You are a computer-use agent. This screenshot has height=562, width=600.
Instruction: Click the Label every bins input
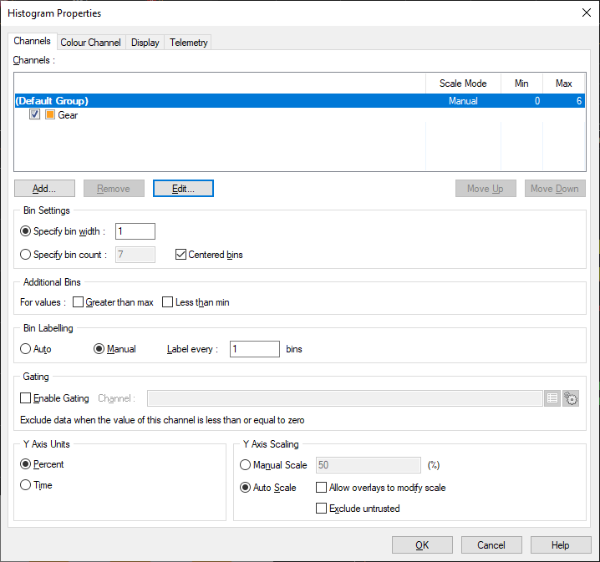pyautogui.click(x=255, y=349)
